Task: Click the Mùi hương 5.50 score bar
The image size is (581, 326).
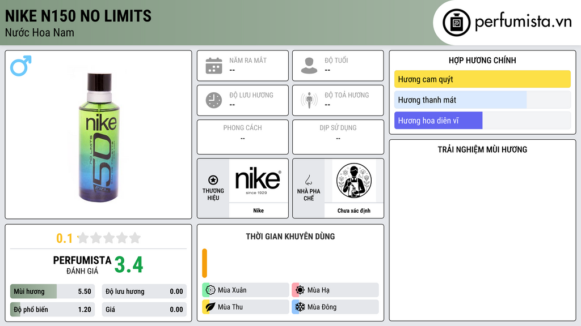Action: coord(52,291)
